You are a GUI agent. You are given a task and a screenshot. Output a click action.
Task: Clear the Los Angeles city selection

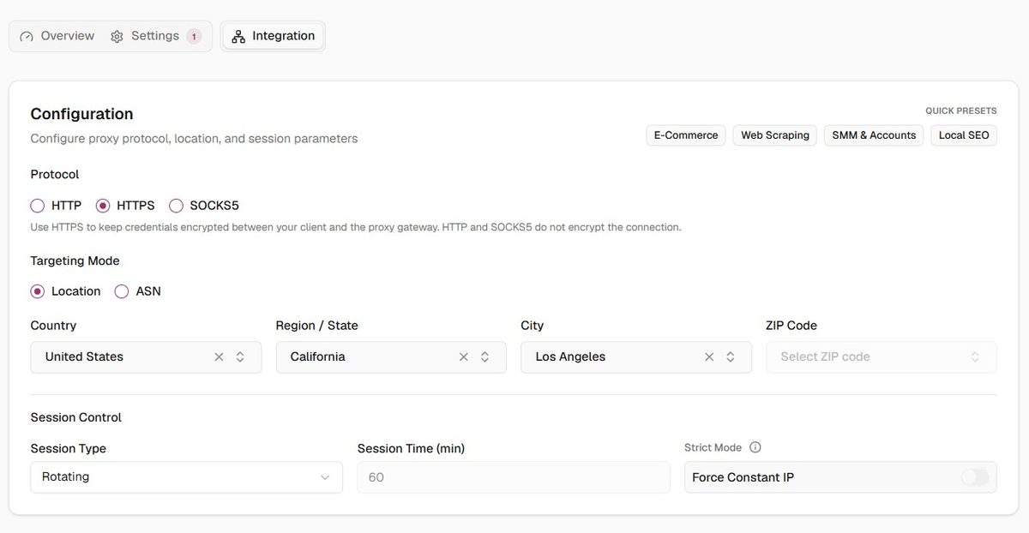[x=709, y=357]
